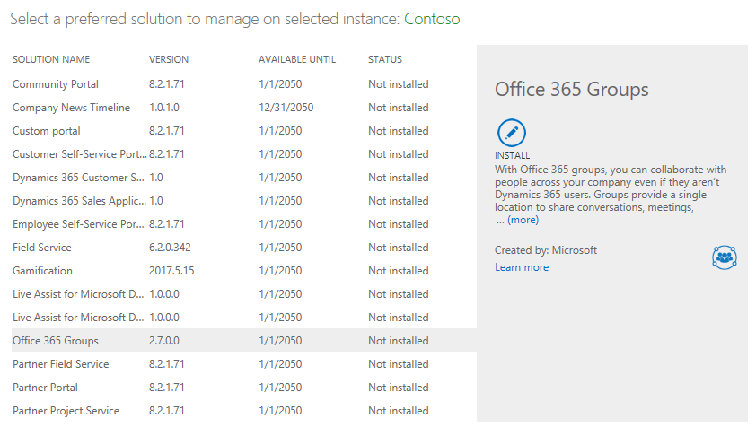Select the Office 365 Groups row
Image resolution: width=756 pixels, height=427 pixels.
click(244, 341)
